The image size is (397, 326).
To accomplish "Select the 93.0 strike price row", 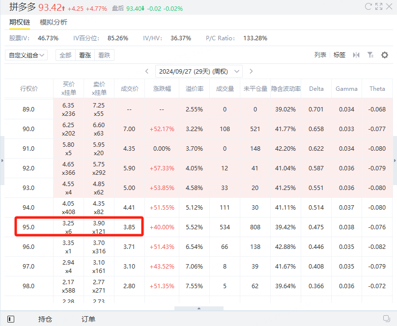I will [199, 188].
